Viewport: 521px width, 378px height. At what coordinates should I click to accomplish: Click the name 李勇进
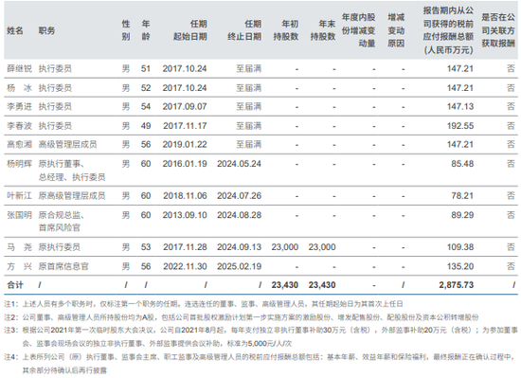point(19,107)
